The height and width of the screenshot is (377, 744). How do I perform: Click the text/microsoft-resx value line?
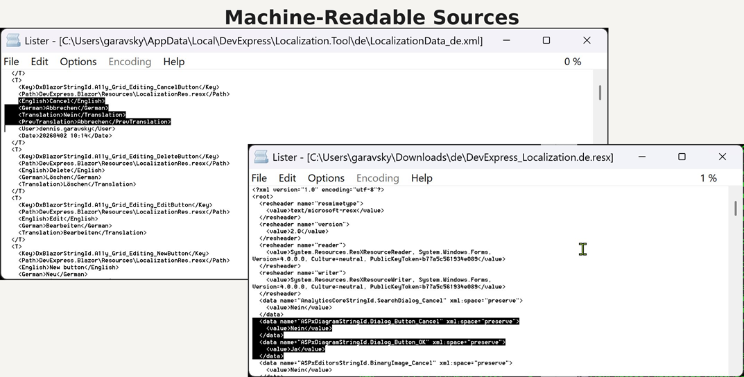(x=325, y=211)
